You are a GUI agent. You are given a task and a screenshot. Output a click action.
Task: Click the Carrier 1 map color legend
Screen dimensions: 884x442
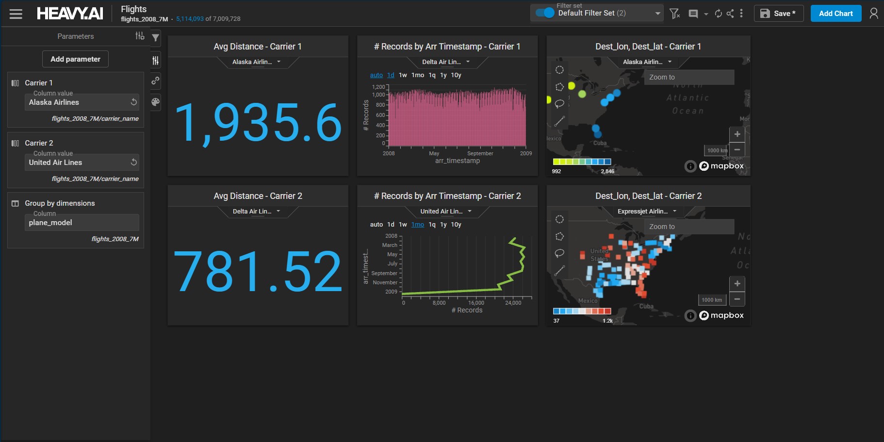pyautogui.click(x=582, y=162)
